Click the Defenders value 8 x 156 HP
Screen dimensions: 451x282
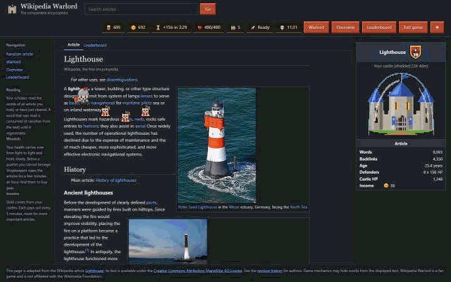(433, 172)
